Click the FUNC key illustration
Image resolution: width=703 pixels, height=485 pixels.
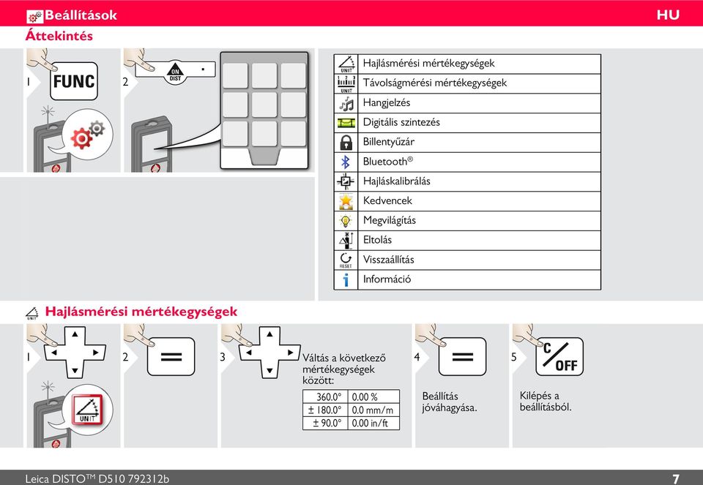coord(73,81)
